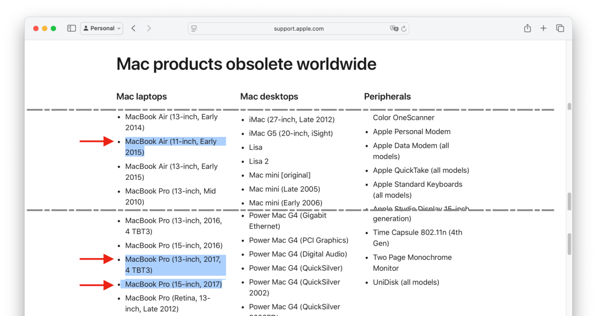Select the Apple QuickTake (all models) entry
This screenshot has width=597, height=316.
[421, 170]
